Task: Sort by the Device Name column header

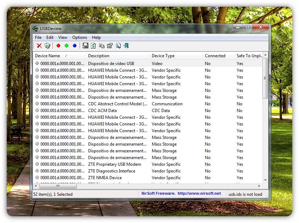Action: click(59, 56)
